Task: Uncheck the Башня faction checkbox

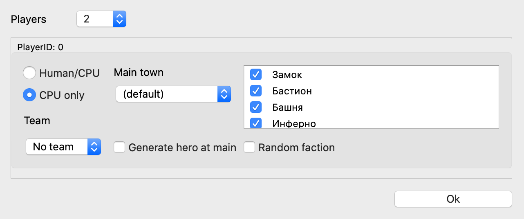Action: coord(256,107)
